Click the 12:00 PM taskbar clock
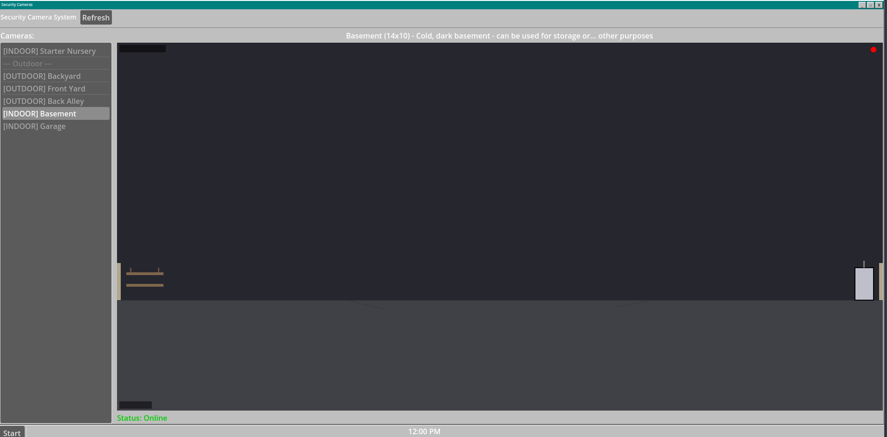887x437 pixels. click(x=424, y=431)
